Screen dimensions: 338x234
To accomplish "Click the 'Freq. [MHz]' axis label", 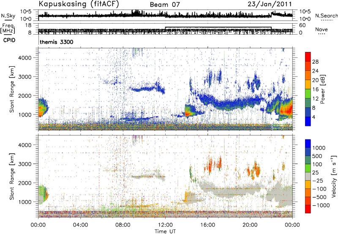I will coord(8,29).
